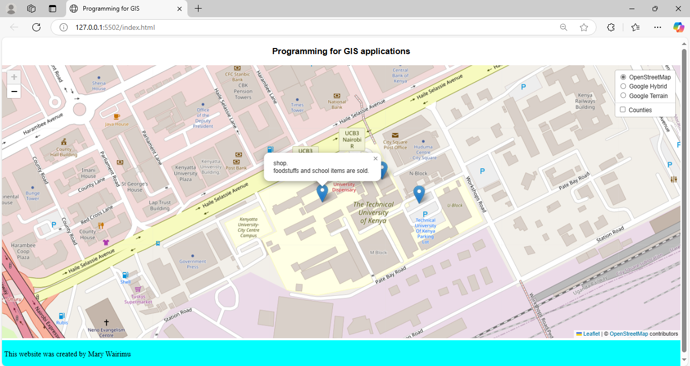This screenshot has height=366, width=690.
Task: Select the Google Hybrid base layer
Action: (623, 86)
